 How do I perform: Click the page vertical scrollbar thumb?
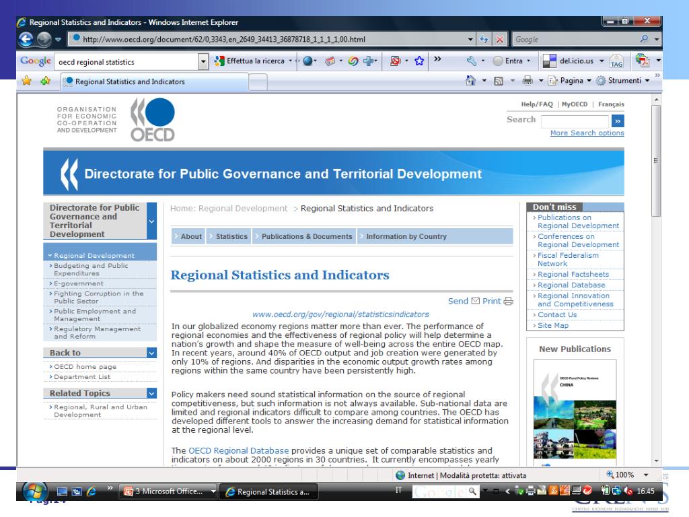[x=656, y=160]
